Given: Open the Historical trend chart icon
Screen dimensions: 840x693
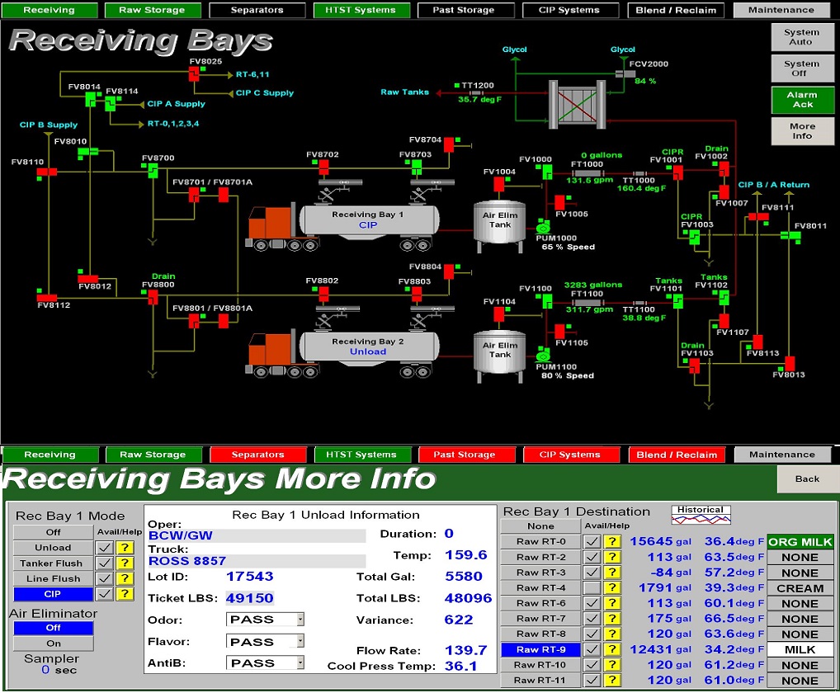Looking at the screenshot, I should click(701, 514).
